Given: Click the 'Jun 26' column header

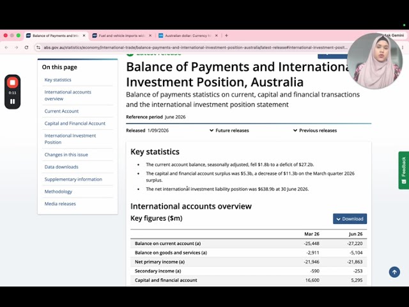Looking at the screenshot, I should point(355,234).
